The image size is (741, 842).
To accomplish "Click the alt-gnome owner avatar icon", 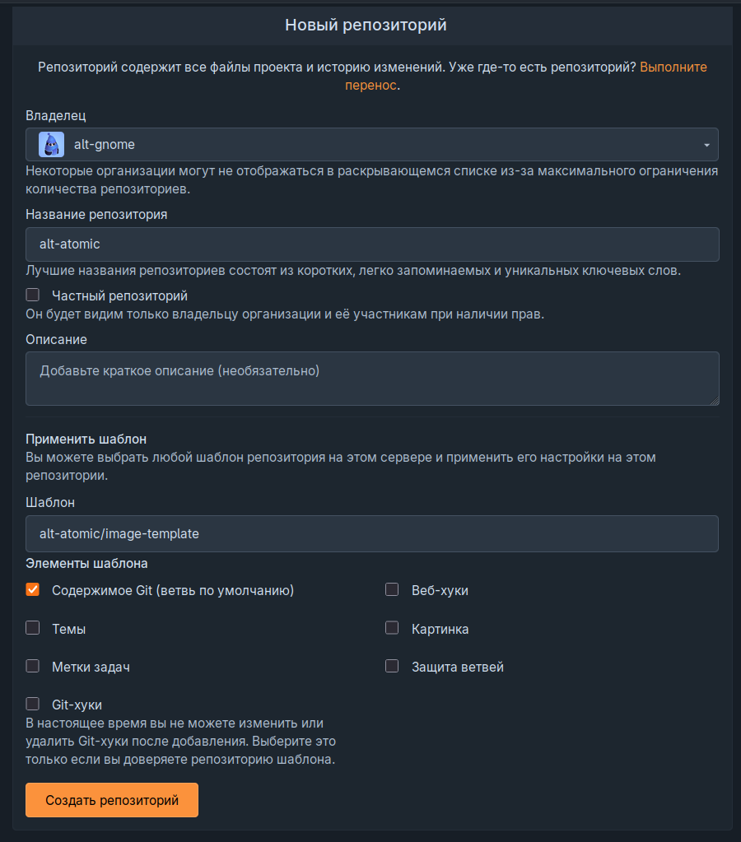I will (x=51, y=145).
